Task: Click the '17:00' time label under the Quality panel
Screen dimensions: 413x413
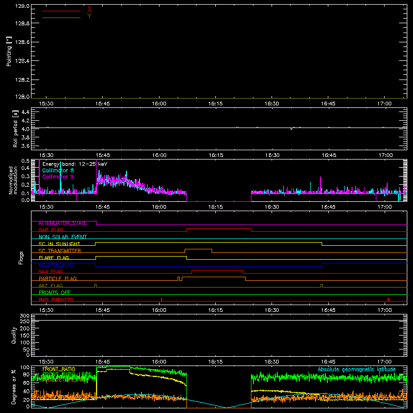Action: point(385,362)
